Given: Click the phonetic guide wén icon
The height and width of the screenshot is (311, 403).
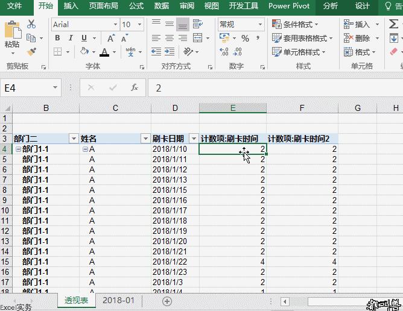Looking at the screenshot, I should point(130,52).
